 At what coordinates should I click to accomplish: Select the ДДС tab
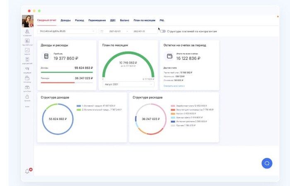[x=113, y=20]
